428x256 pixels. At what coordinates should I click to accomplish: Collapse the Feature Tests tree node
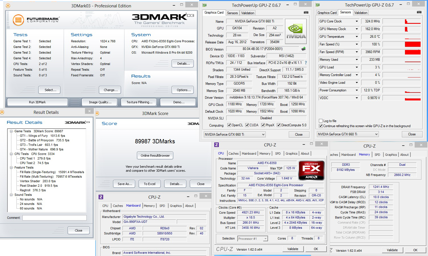pyautogui.click(x=11, y=167)
